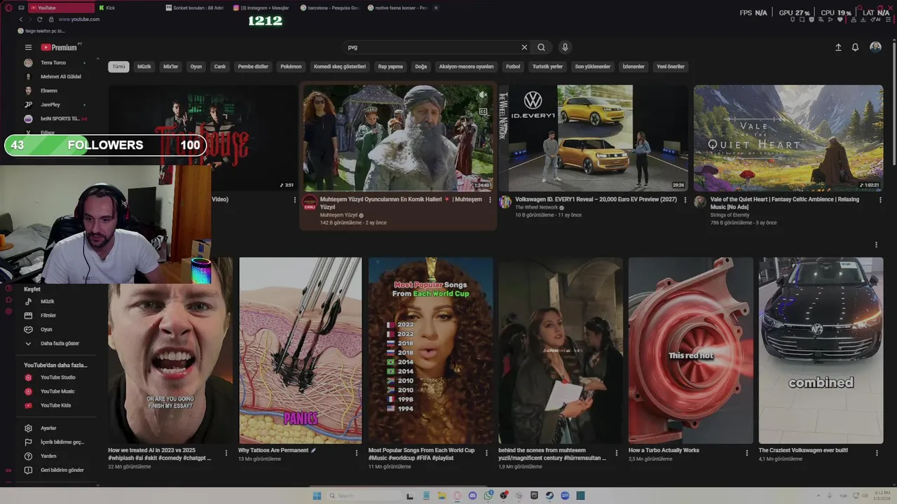The width and height of the screenshot is (897, 504).
Task: Open options menu for Muhteşem Yüzyıl video
Action: (490, 199)
